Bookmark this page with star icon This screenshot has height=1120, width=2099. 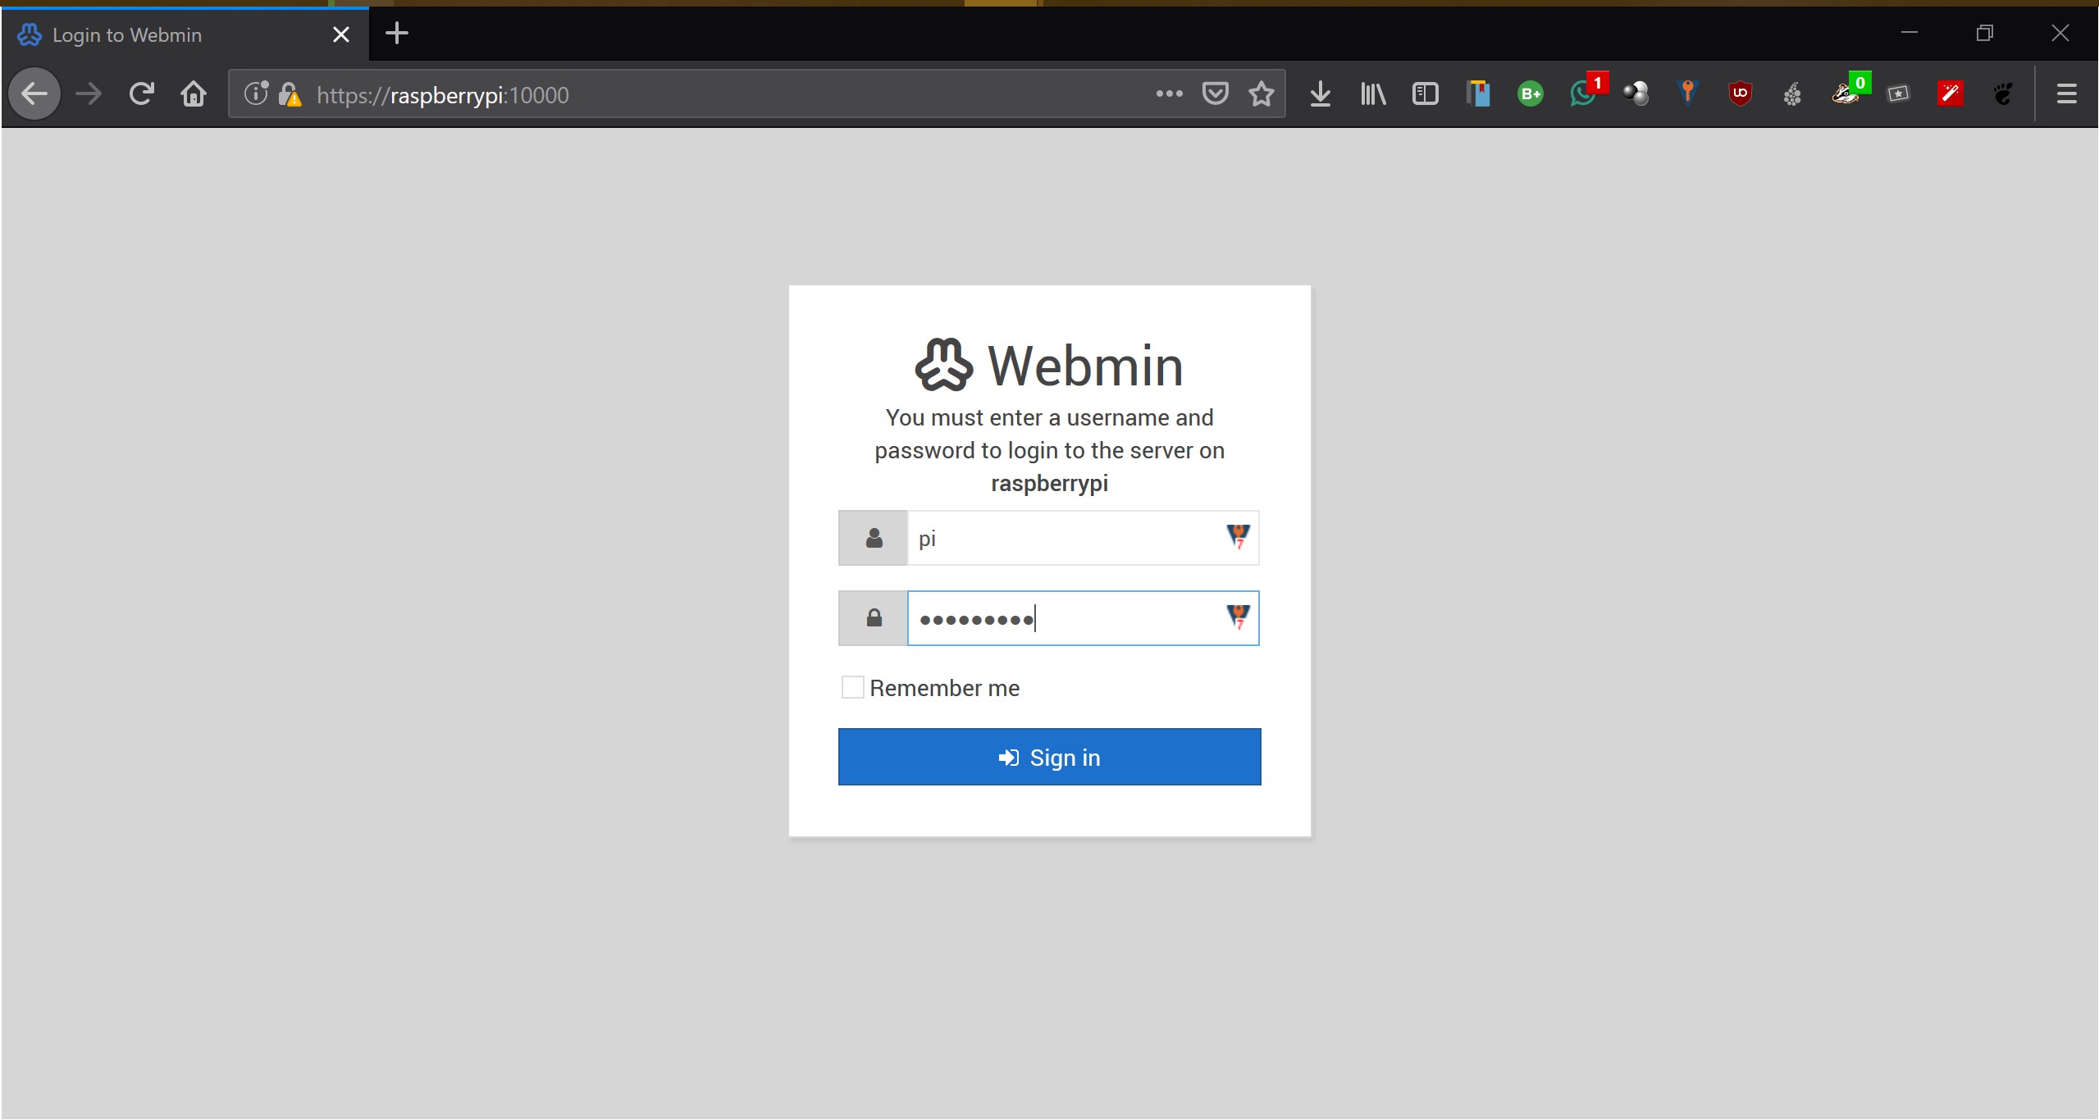click(1261, 94)
